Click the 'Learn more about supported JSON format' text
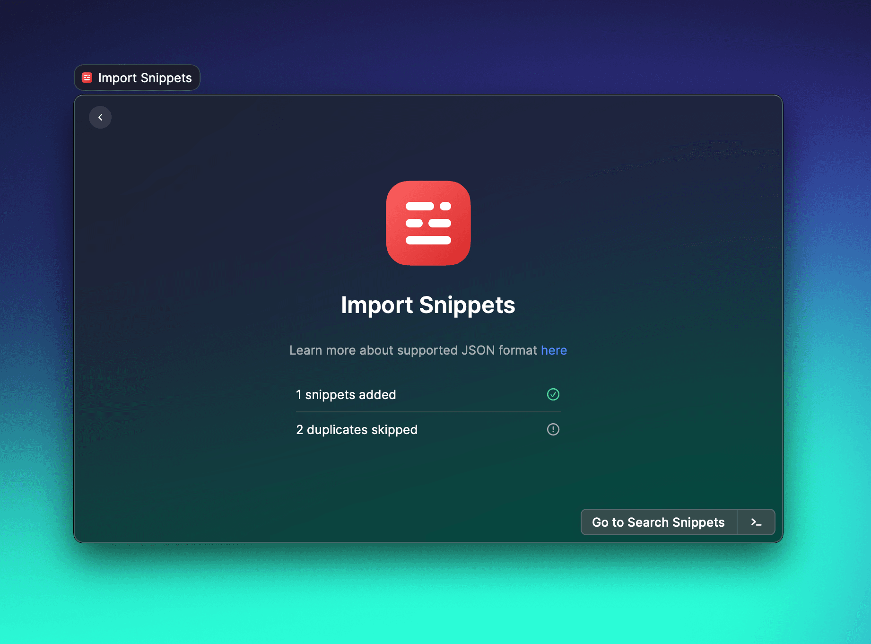The height and width of the screenshot is (644, 871). pos(414,350)
